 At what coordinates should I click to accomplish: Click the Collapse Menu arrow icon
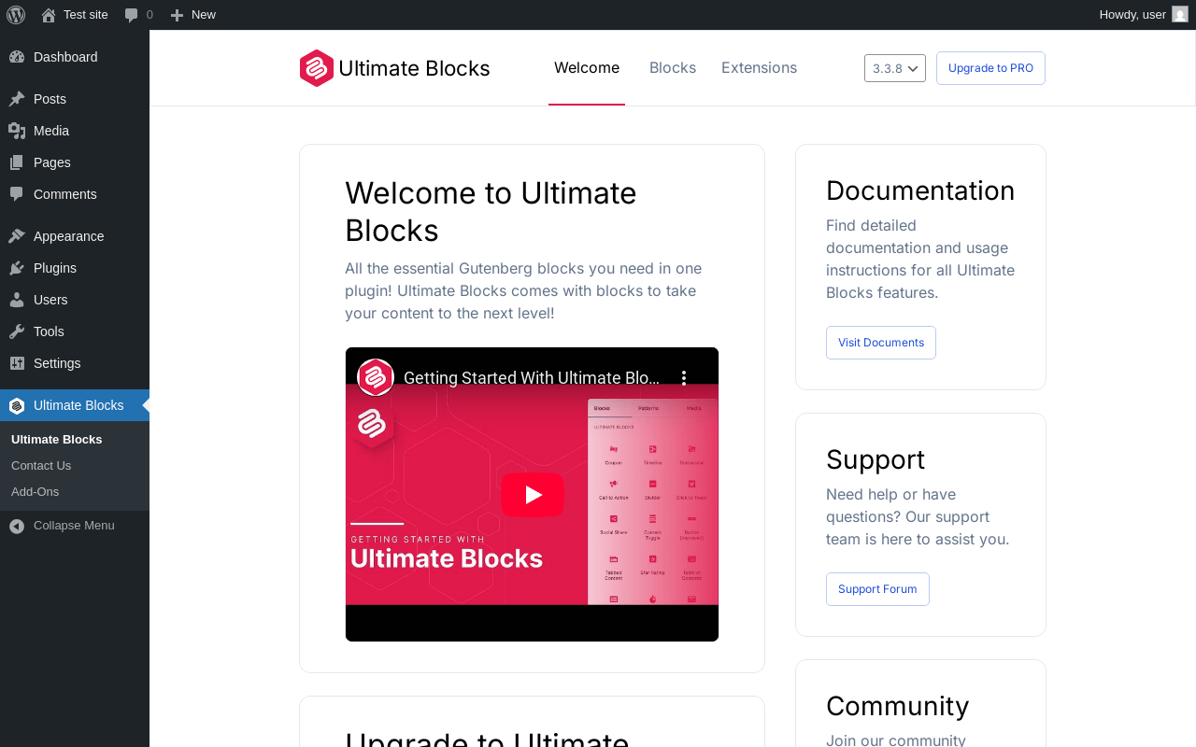click(x=17, y=526)
